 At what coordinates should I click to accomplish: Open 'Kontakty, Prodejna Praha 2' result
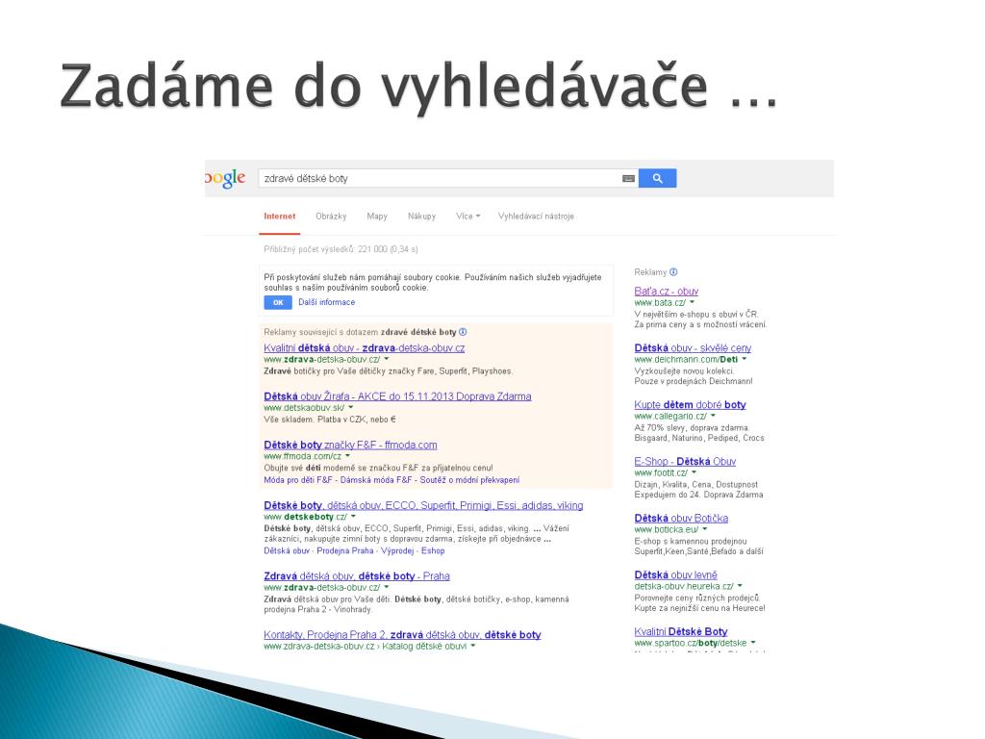[402, 635]
